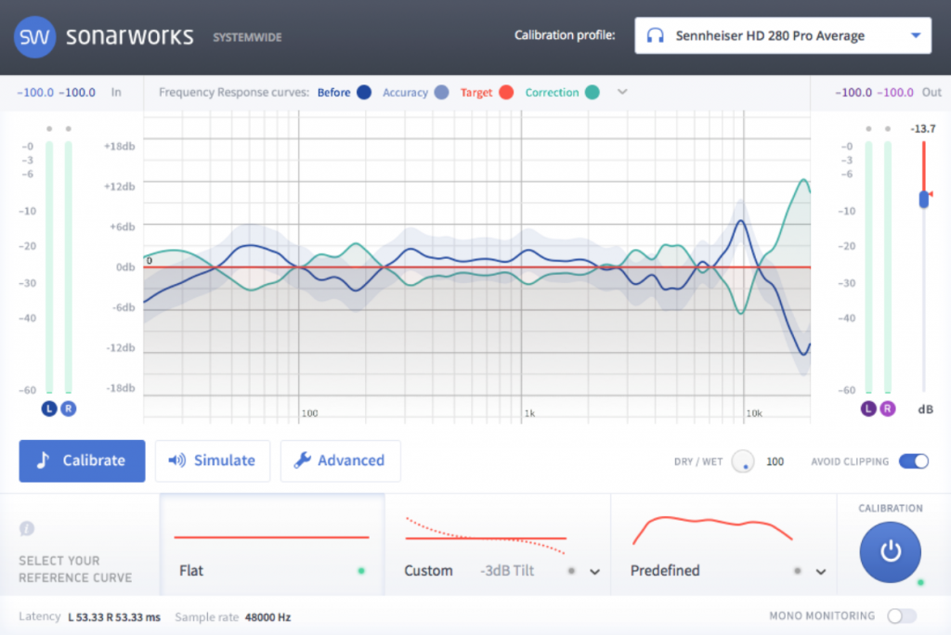Image resolution: width=951 pixels, height=635 pixels.
Task: Click the output right channel R badge
Action: pos(888,408)
